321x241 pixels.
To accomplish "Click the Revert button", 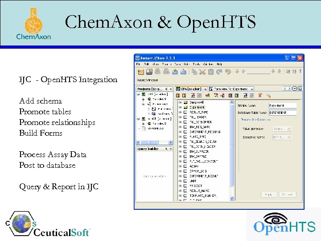I will pyautogui.click(x=287, y=195).
